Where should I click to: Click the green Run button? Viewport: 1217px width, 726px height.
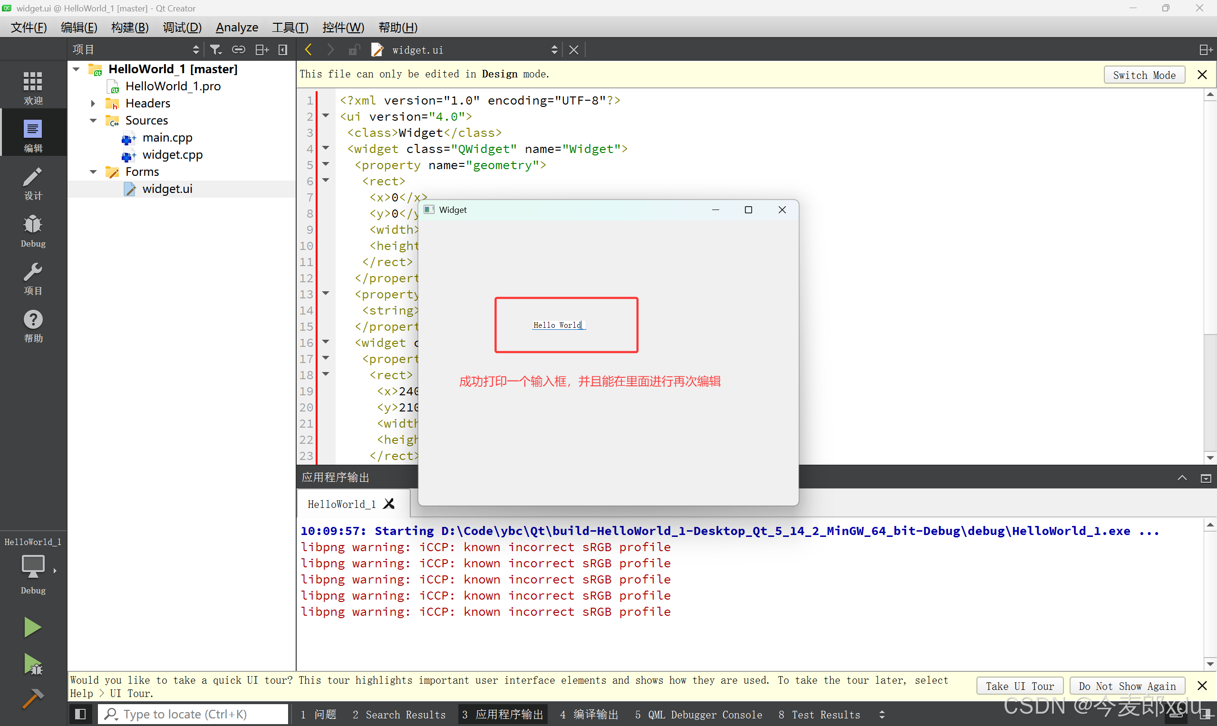[x=32, y=627]
